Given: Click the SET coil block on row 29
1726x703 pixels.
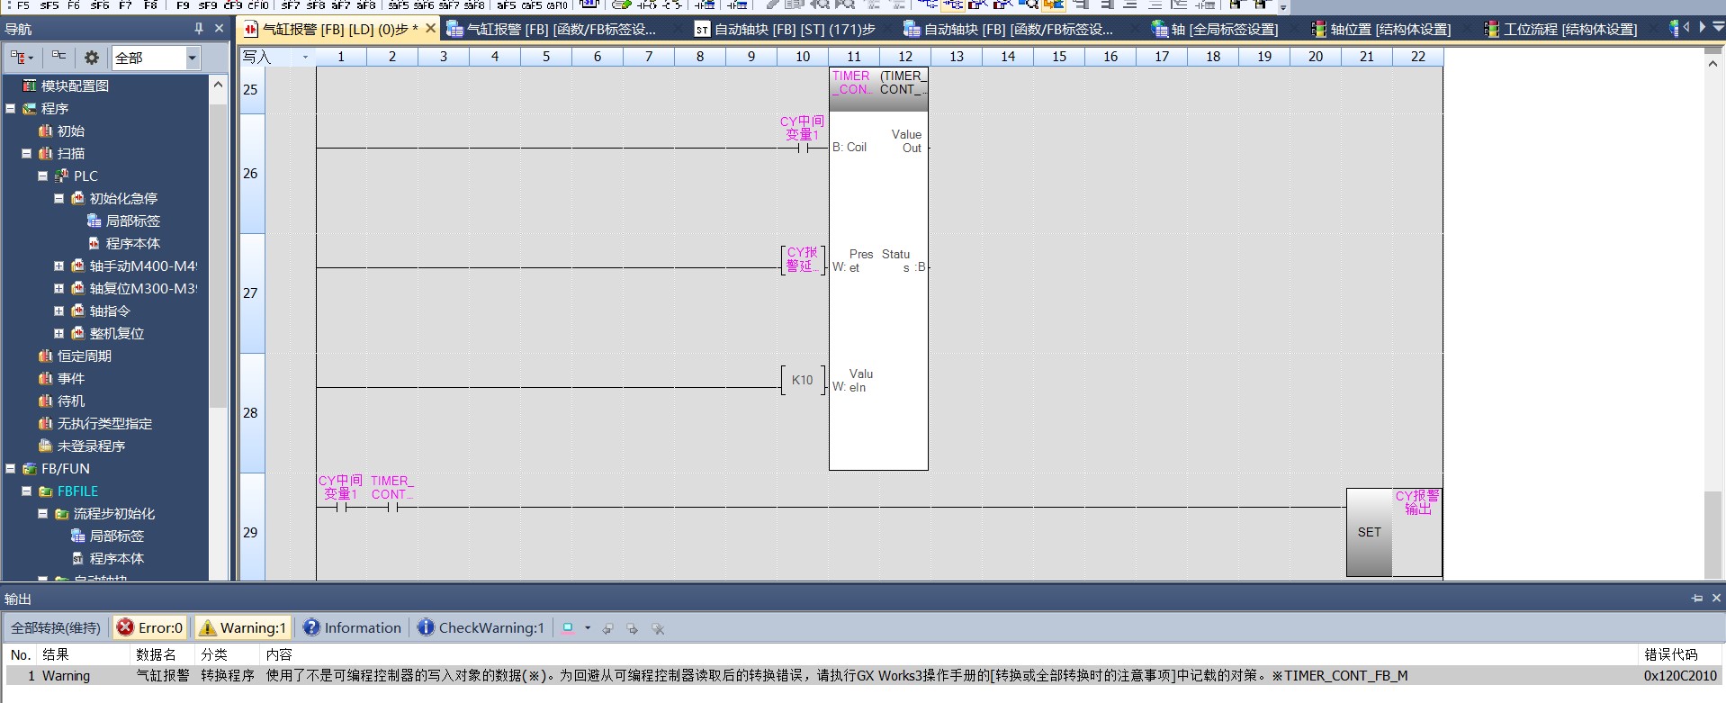Looking at the screenshot, I should coord(1369,532).
